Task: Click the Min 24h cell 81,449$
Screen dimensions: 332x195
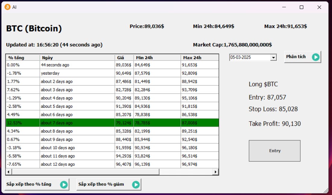Action: (157, 81)
